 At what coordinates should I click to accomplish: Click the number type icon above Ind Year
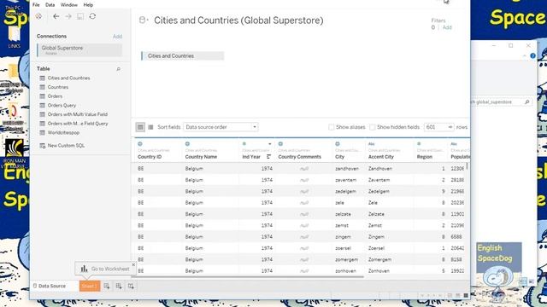point(244,144)
